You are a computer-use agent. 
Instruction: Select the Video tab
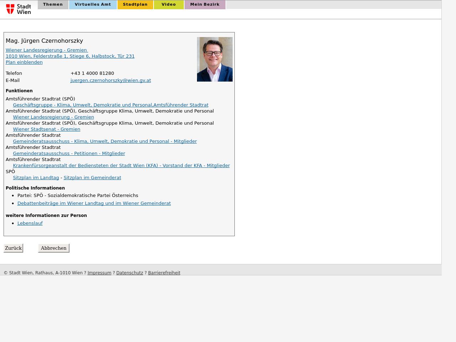(x=169, y=5)
